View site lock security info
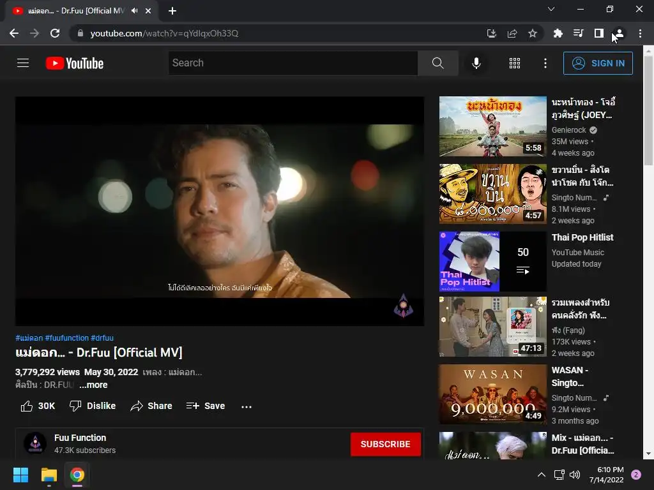The image size is (654, 490). 80,33
